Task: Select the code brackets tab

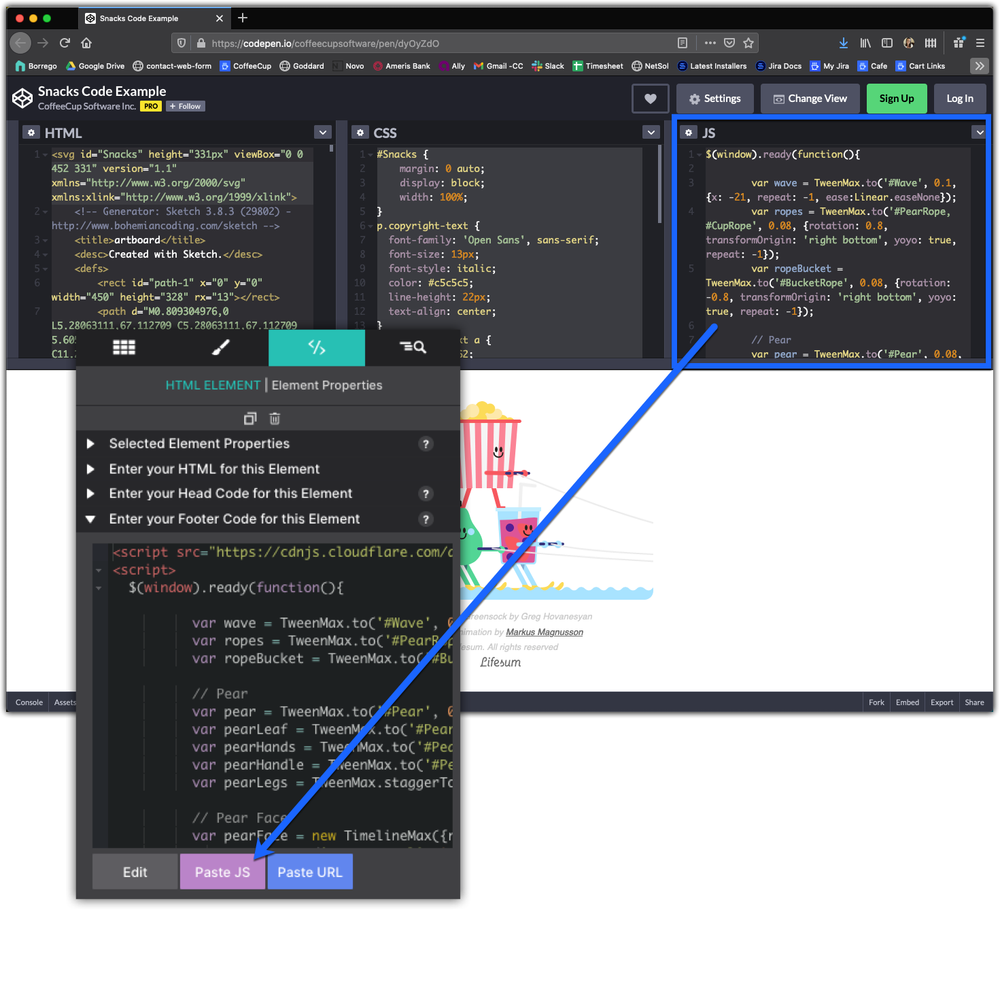Action: click(317, 347)
